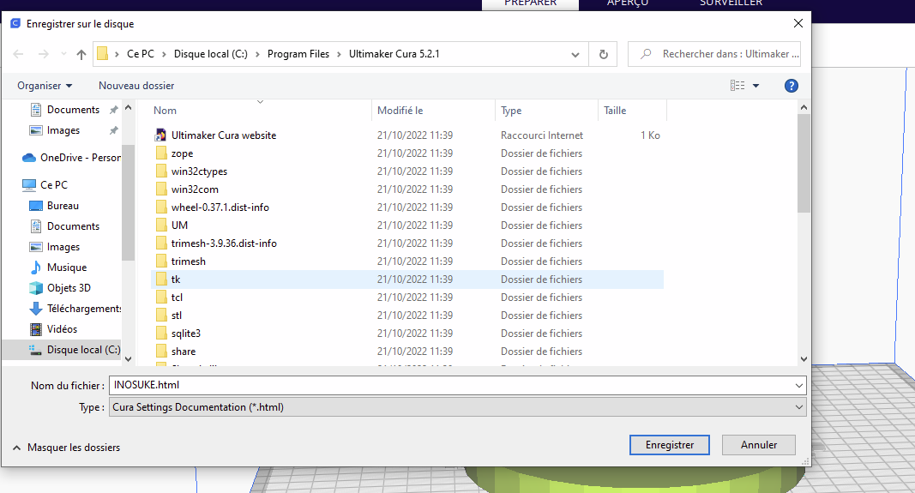The image size is (915, 493).
Task: Sort by Type column header
Action: [x=511, y=111]
